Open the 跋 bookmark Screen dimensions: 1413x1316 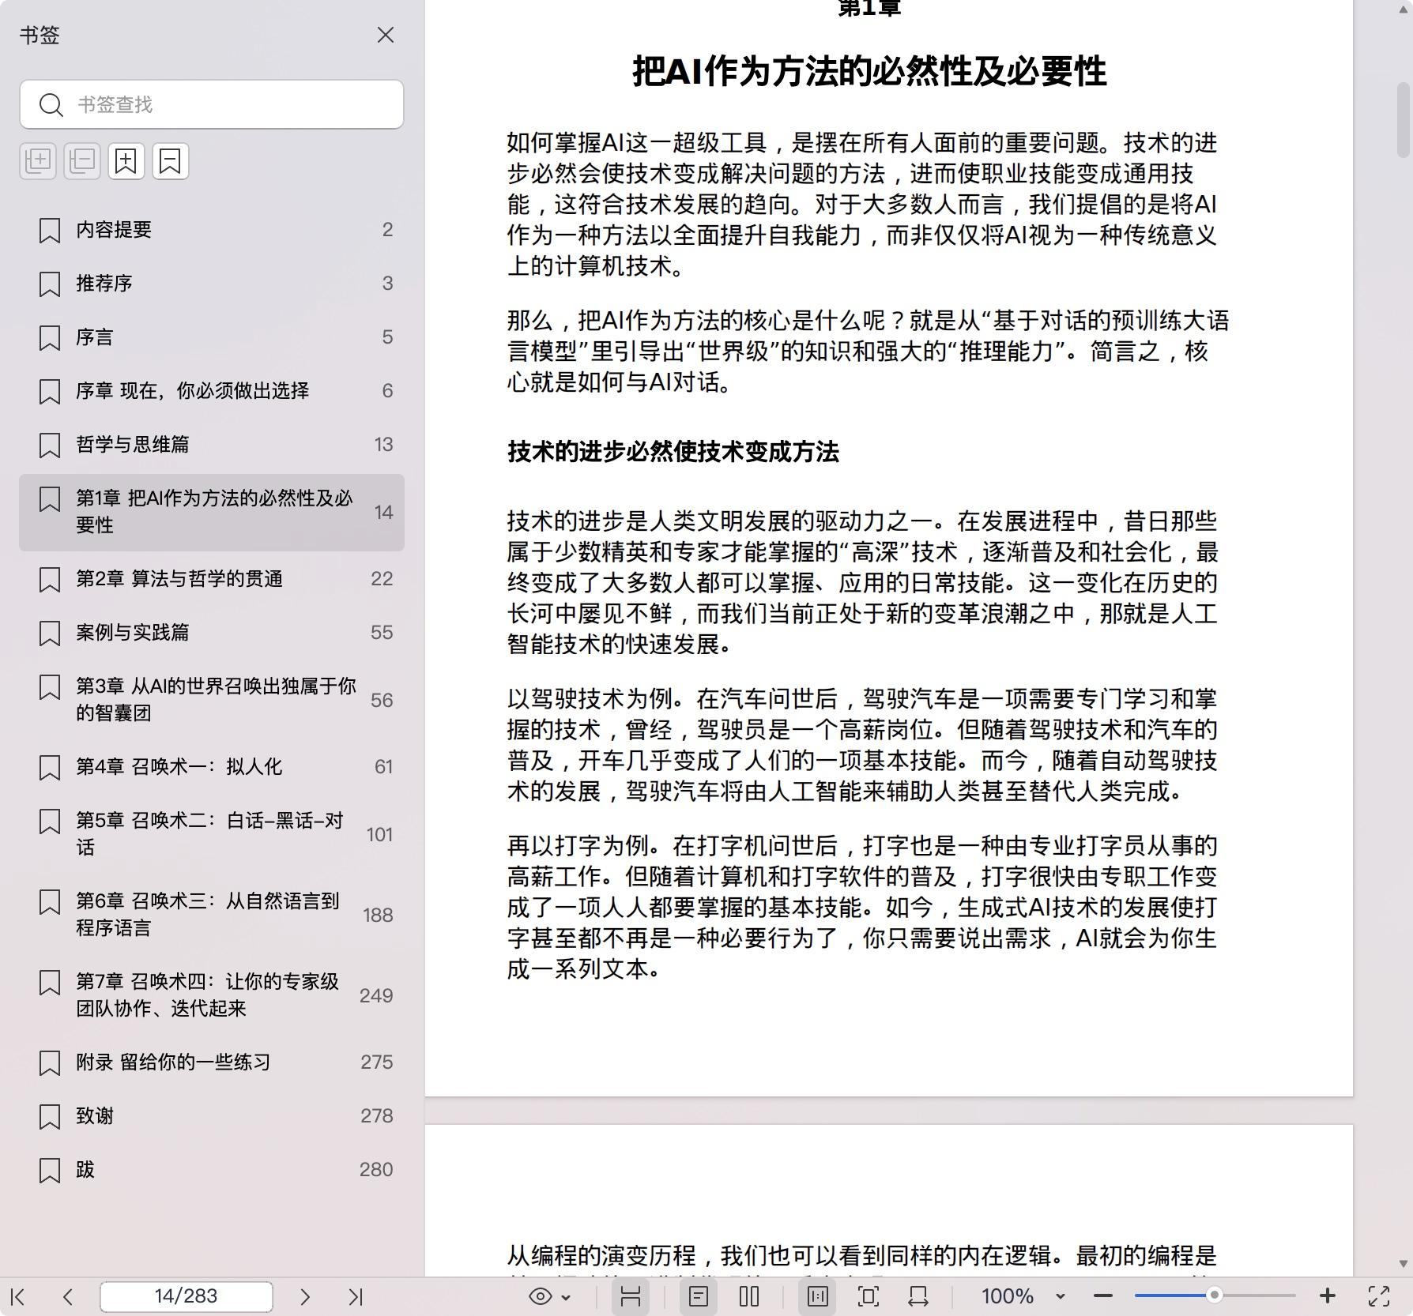[212, 1170]
